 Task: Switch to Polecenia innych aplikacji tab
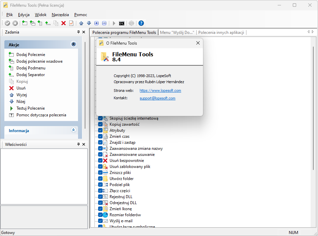click(221, 33)
